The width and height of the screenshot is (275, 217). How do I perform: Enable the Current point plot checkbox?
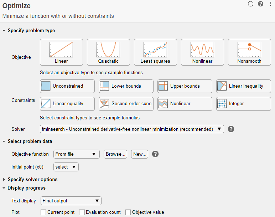pos(43,212)
